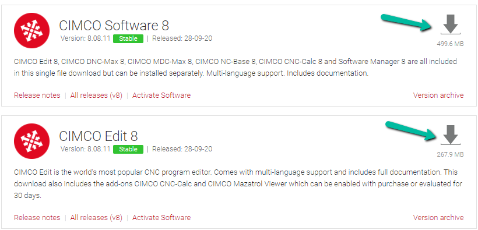
Task: Open All releases (v8) for CIMCO Software 8
Action: tap(96, 95)
